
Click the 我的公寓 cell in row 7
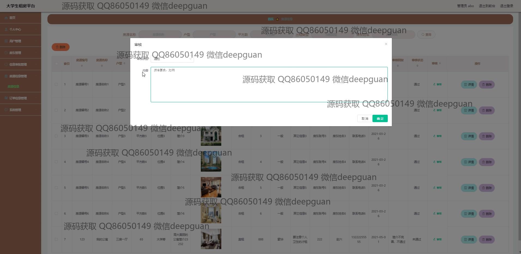click(102, 239)
